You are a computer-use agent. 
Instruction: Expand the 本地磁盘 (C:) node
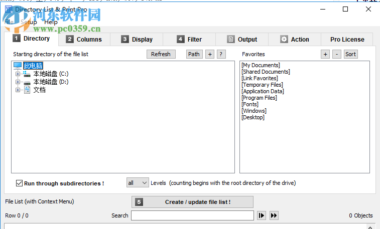(18, 74)
